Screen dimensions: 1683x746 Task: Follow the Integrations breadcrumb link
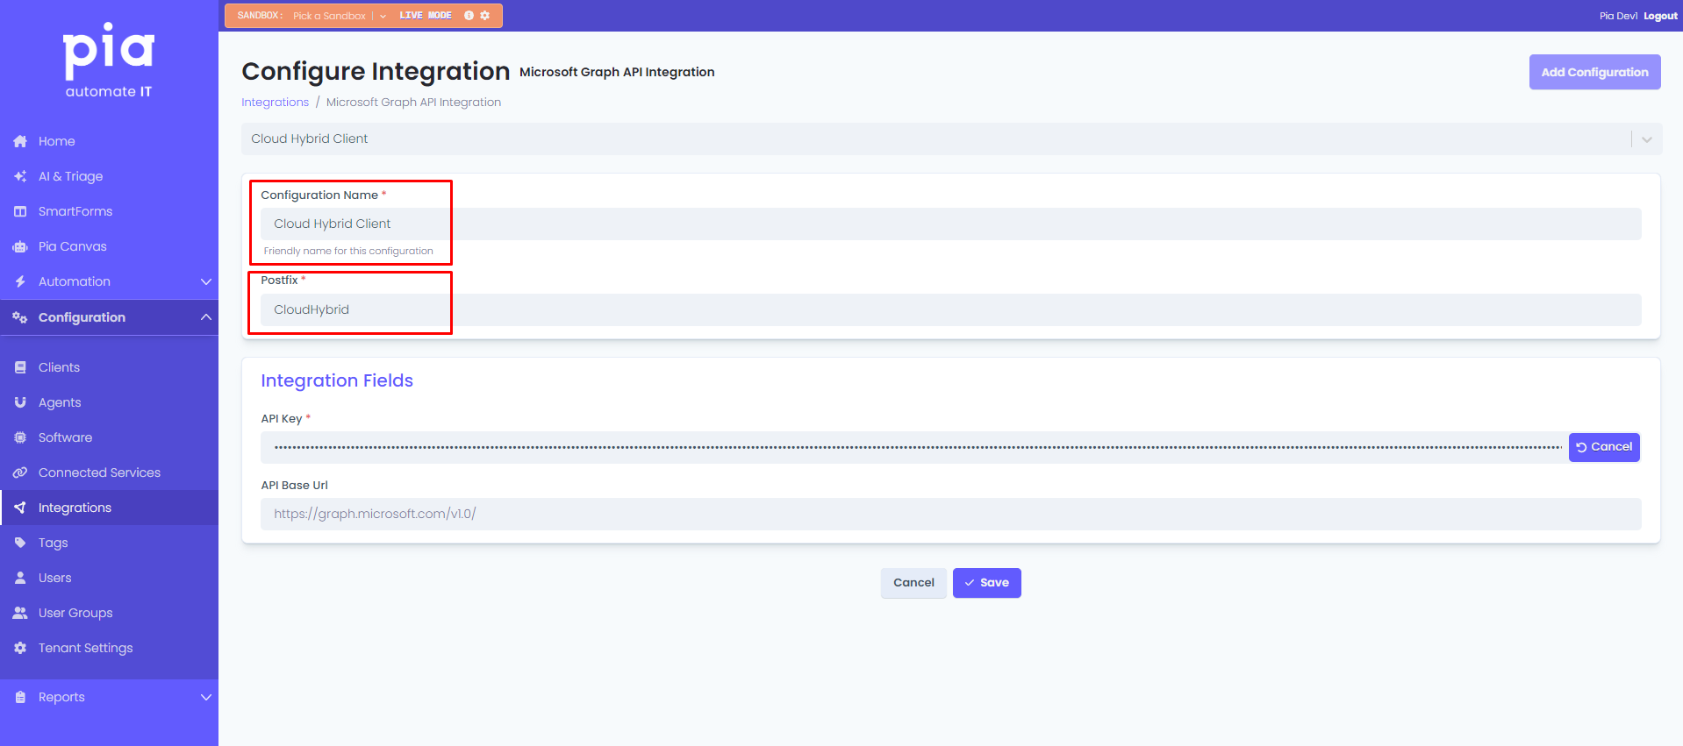click(x=275, y=103)
